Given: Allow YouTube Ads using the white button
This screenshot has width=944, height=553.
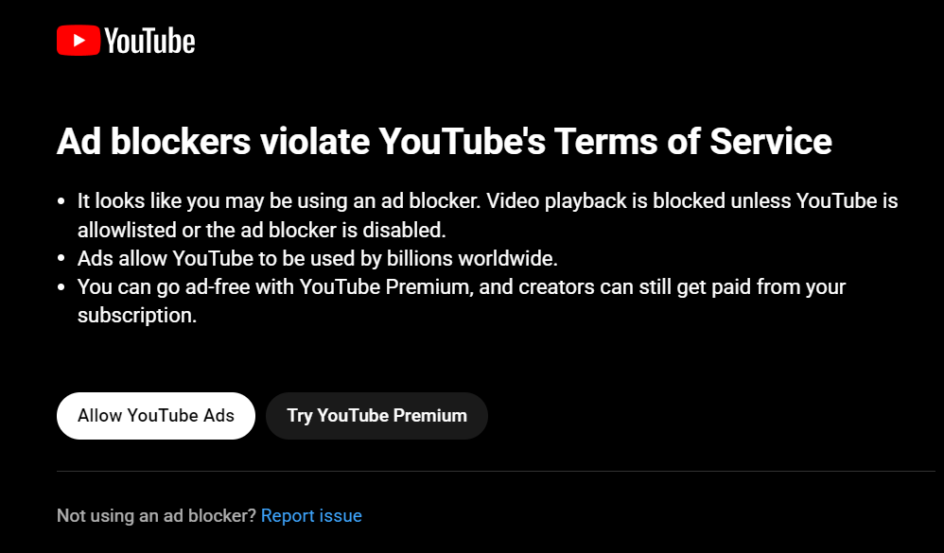Looking at the screenshot, I should (156, 416).
